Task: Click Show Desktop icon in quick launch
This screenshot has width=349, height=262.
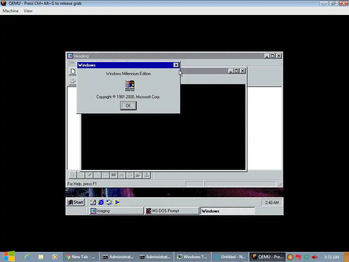Action: tap(93, 202)
